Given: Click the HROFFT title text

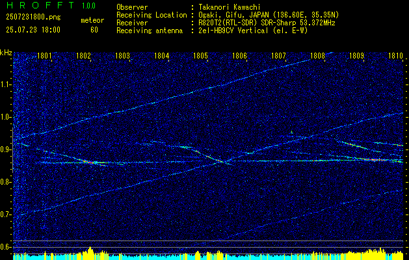Looking at the screenshot, I should (40, 5).
